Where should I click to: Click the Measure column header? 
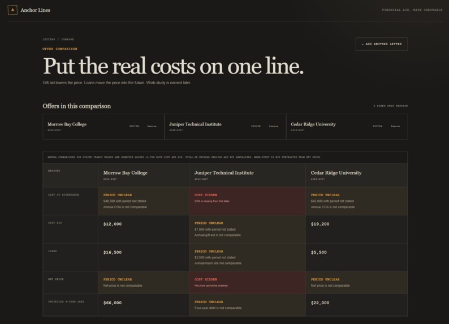click(54, 171)
